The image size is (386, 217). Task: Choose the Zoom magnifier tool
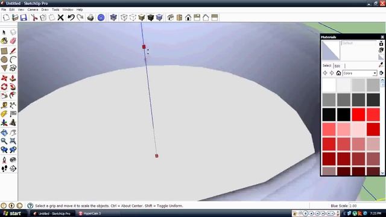pos(4,141)
